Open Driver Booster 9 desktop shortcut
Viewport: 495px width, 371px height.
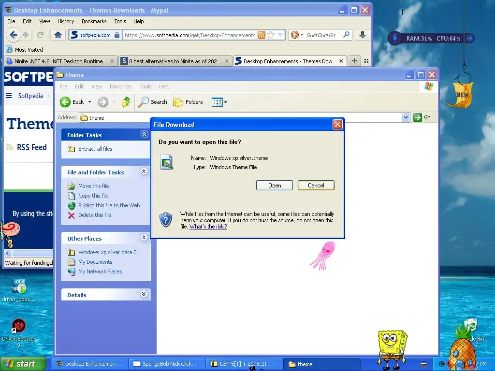[19, 332]
